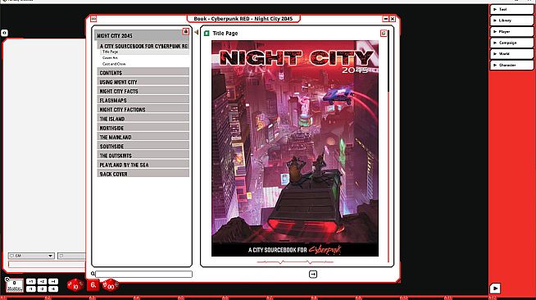Expand the NIGHT CITY FACTIONS chapter
This screenshot has width=536, height=300.
pos(143,109)
